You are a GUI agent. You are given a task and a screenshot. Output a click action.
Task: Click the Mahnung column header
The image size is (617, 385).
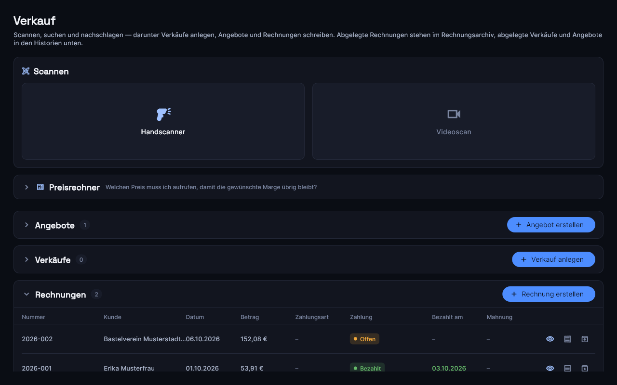499,317
